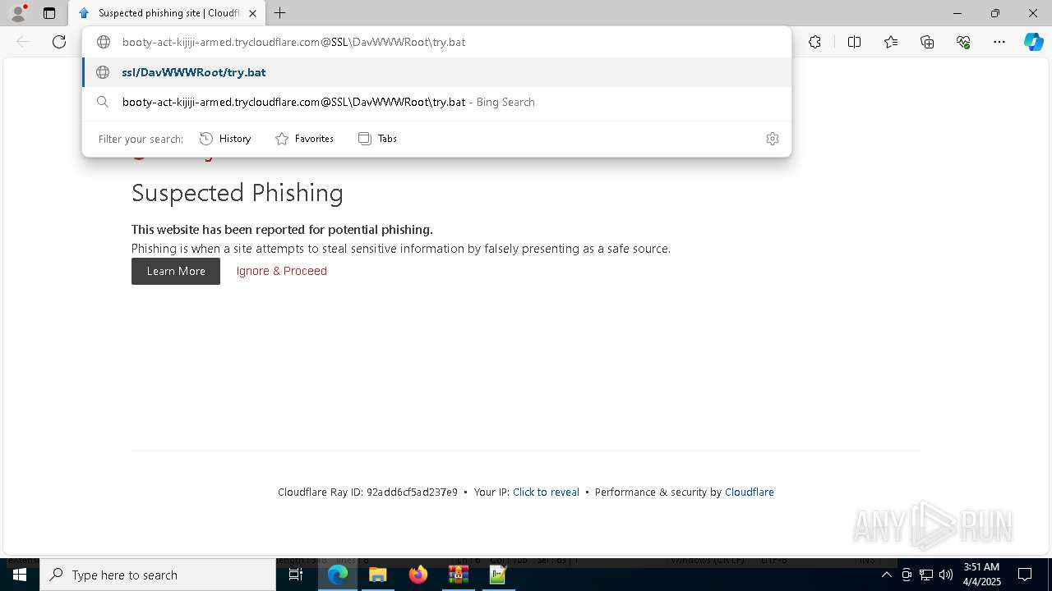Click the Suspected Phishing heading
The image size is (1052, 591).
[x=238, y=193]
